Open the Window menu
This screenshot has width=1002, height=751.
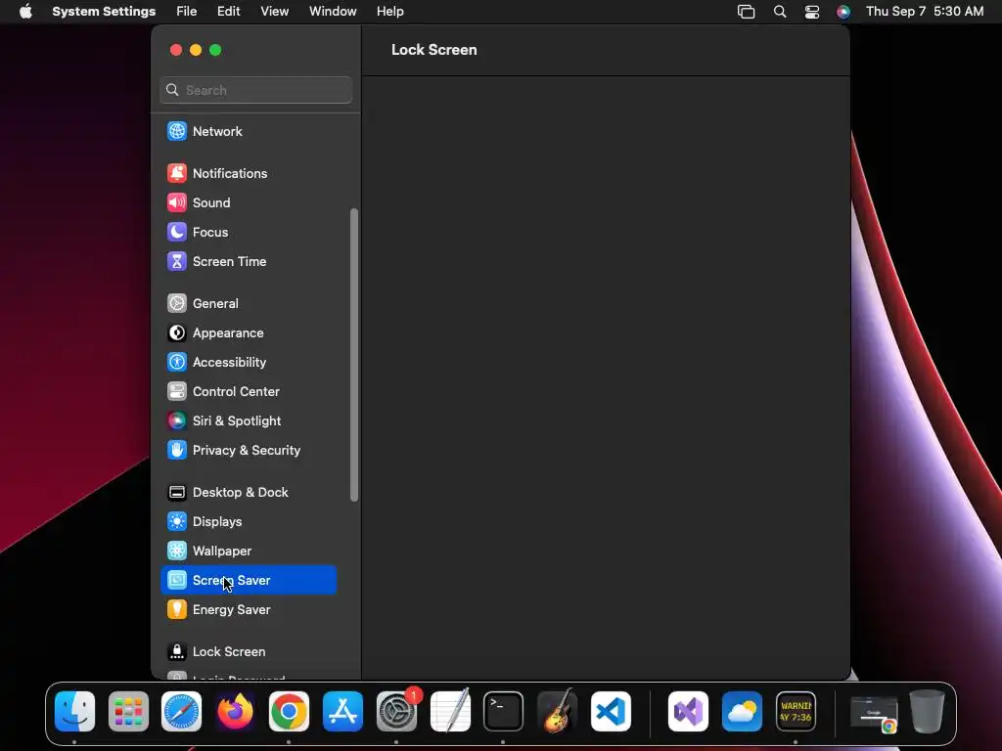[x=333, y=12]
